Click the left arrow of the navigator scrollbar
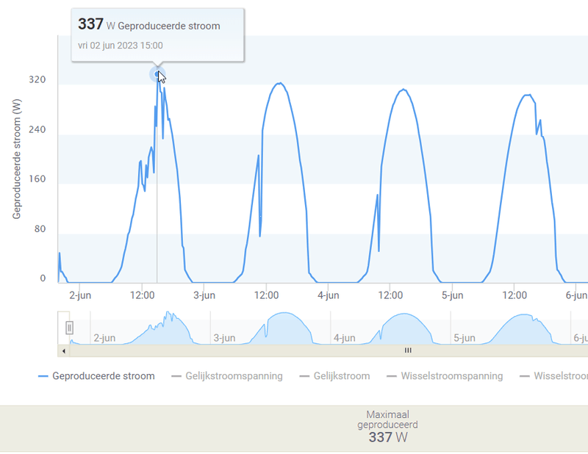 64,351
